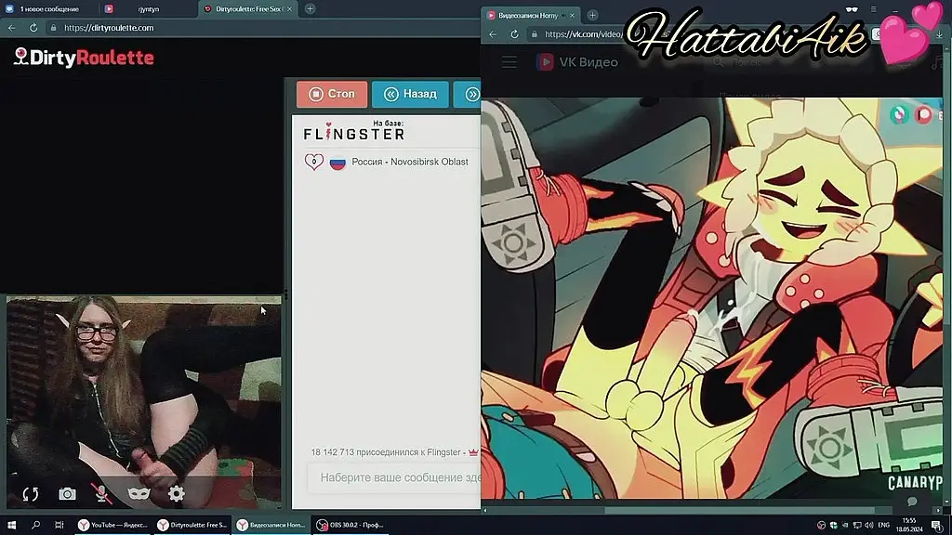The height and width of the screenshot is (535, 952).
Task: Open a new tab next to Dirtyroulette tab
Action: [x=310, y=8]
